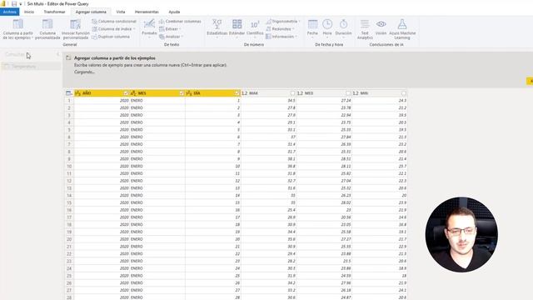Click the save icon in title bar
The height and width of the screenshot is (300, 533).
tap(14, 3)
